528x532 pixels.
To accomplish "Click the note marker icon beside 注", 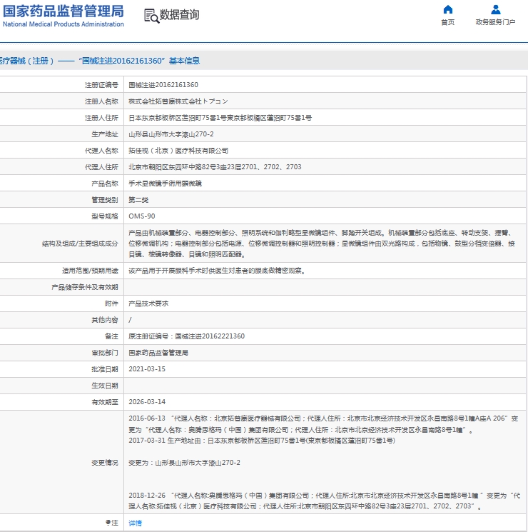I will 108,523.
